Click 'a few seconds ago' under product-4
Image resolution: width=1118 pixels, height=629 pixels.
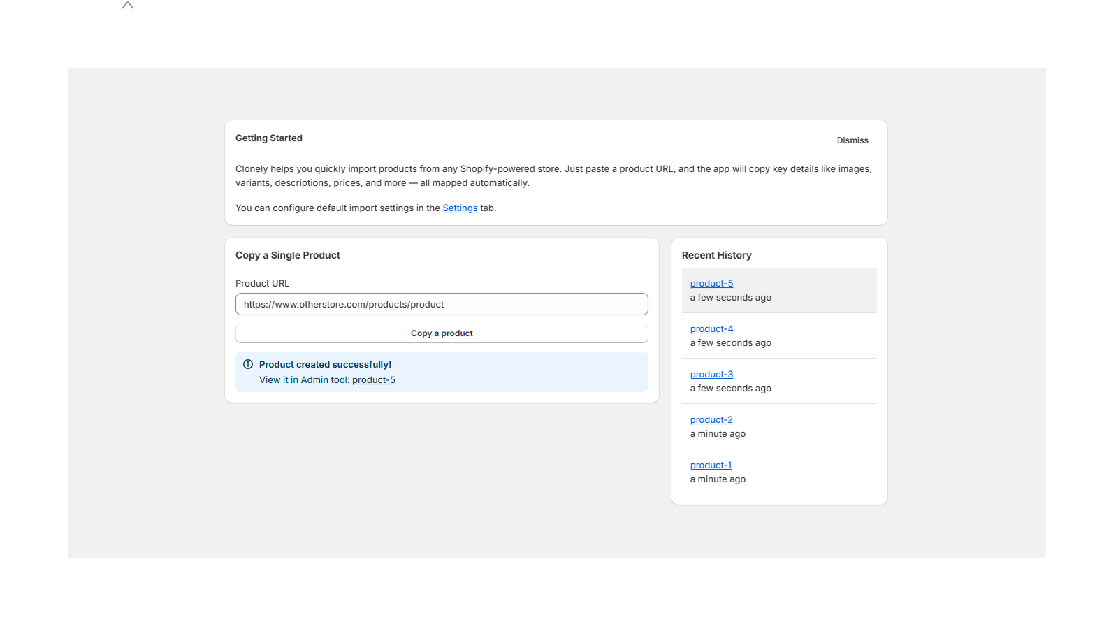[731, 343]
